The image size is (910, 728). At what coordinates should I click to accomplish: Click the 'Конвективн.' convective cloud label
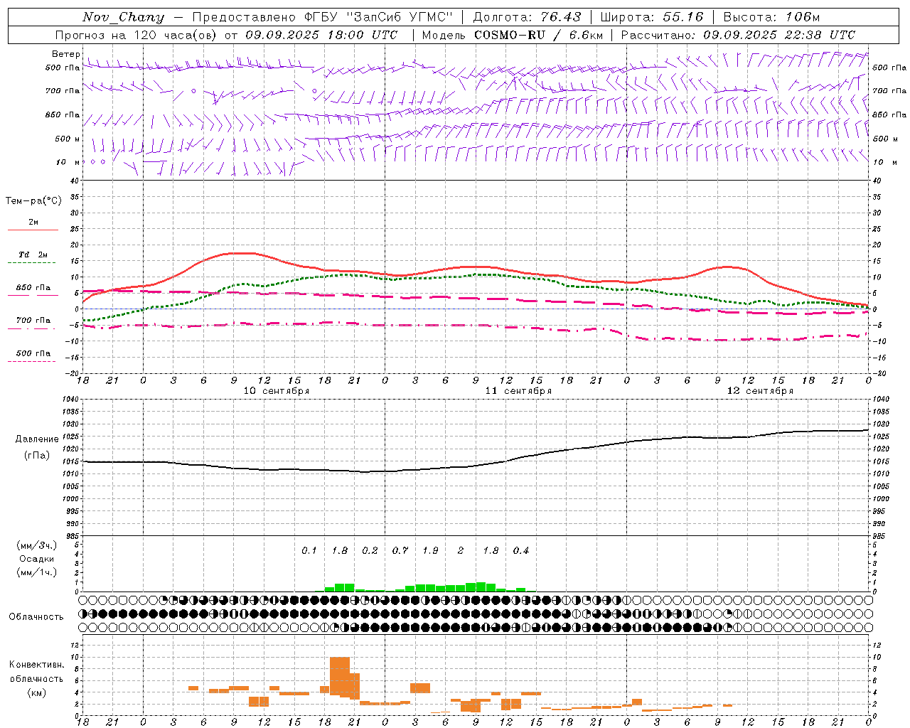tap(37, 664)
